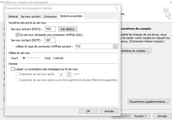The image size is (172, 120).
Task: Click the server timeout slider handle
Action: [x=24, y=58]
